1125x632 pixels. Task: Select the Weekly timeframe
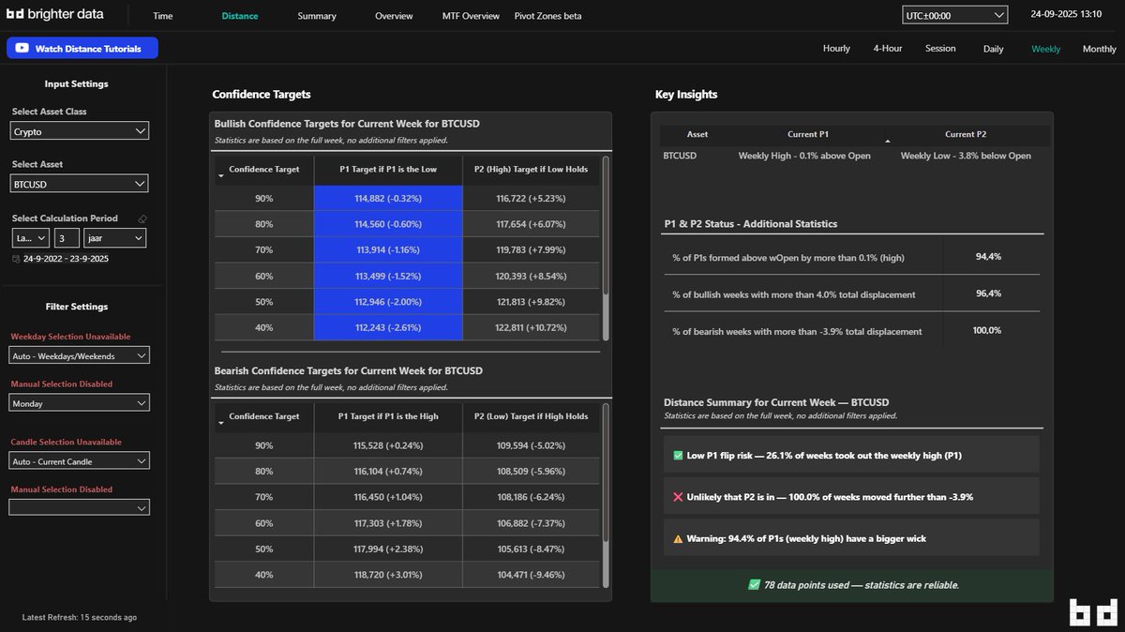pyautogui.click(x=1046, y=49)
